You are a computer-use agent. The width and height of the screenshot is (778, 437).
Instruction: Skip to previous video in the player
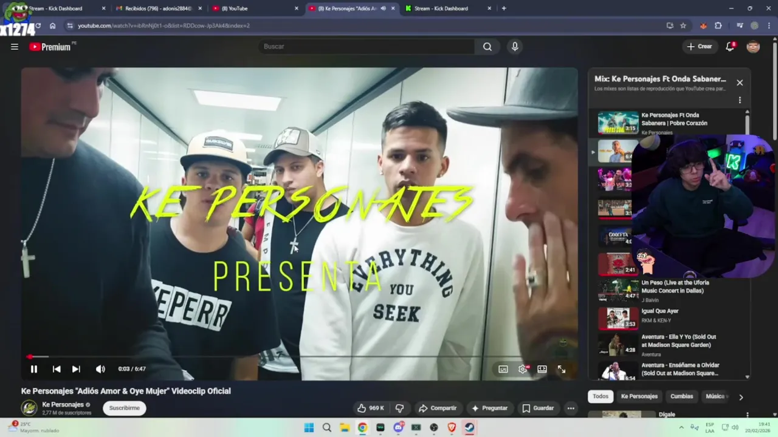tap(57, 369)
